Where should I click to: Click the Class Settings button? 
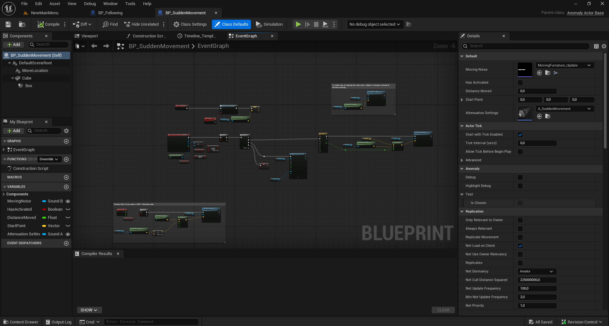tap(190, 24)
